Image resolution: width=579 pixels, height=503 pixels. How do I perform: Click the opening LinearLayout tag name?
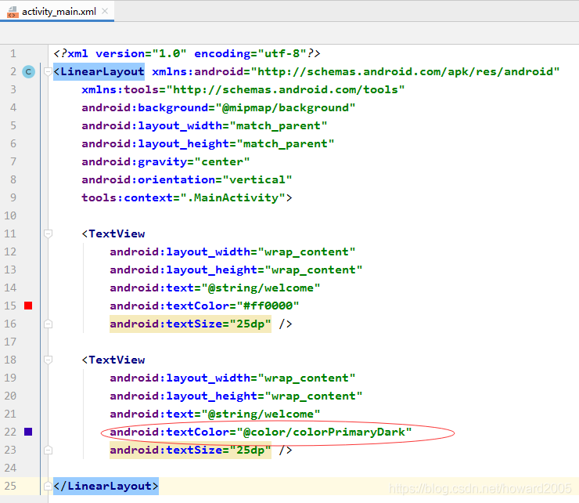pyautogui.click(x=102, y=72)
